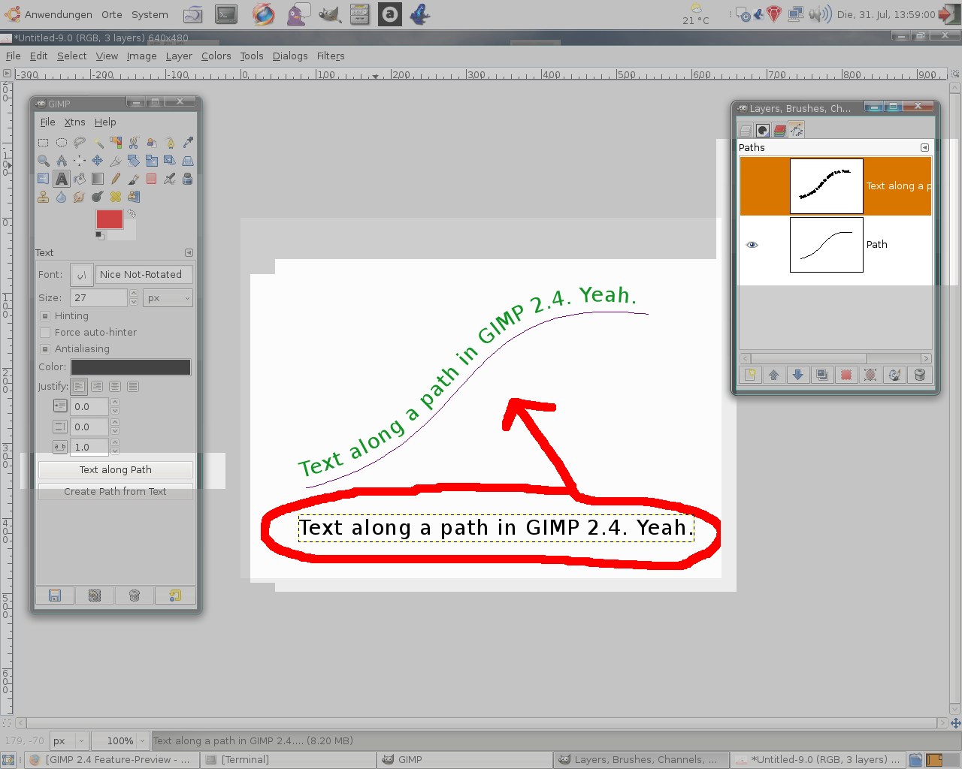Viewport: 962px width, 769px height.
Task: Select the Blur/Sharpen droplet tool
Action: pos(62,196)
